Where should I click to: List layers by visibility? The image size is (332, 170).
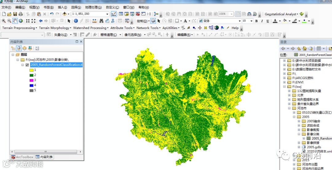click(x=25, y=48)
